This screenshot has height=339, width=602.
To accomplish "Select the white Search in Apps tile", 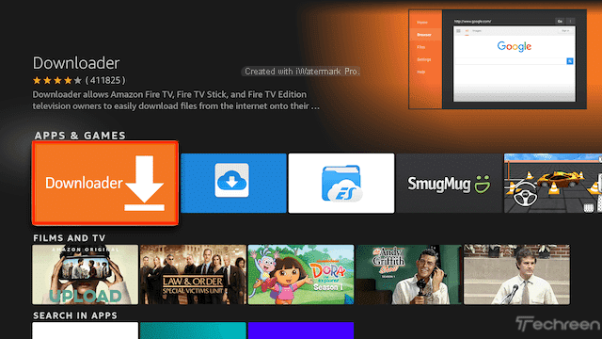I will point(86,331).
